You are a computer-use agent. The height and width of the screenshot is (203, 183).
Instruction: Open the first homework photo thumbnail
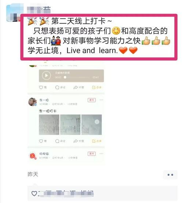[49, 125]
